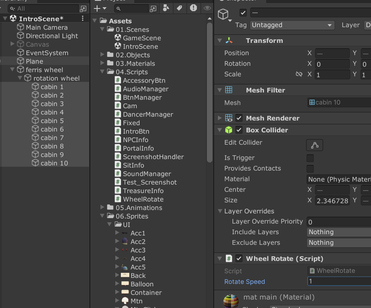
Task: Collapse the Layer Overrides section
Action: coord(220,211)
